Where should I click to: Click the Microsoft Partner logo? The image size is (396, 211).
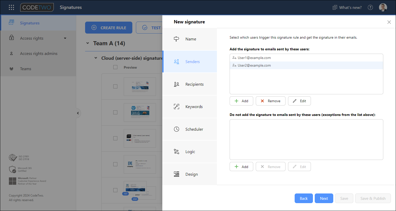click(x=12, y=181)
